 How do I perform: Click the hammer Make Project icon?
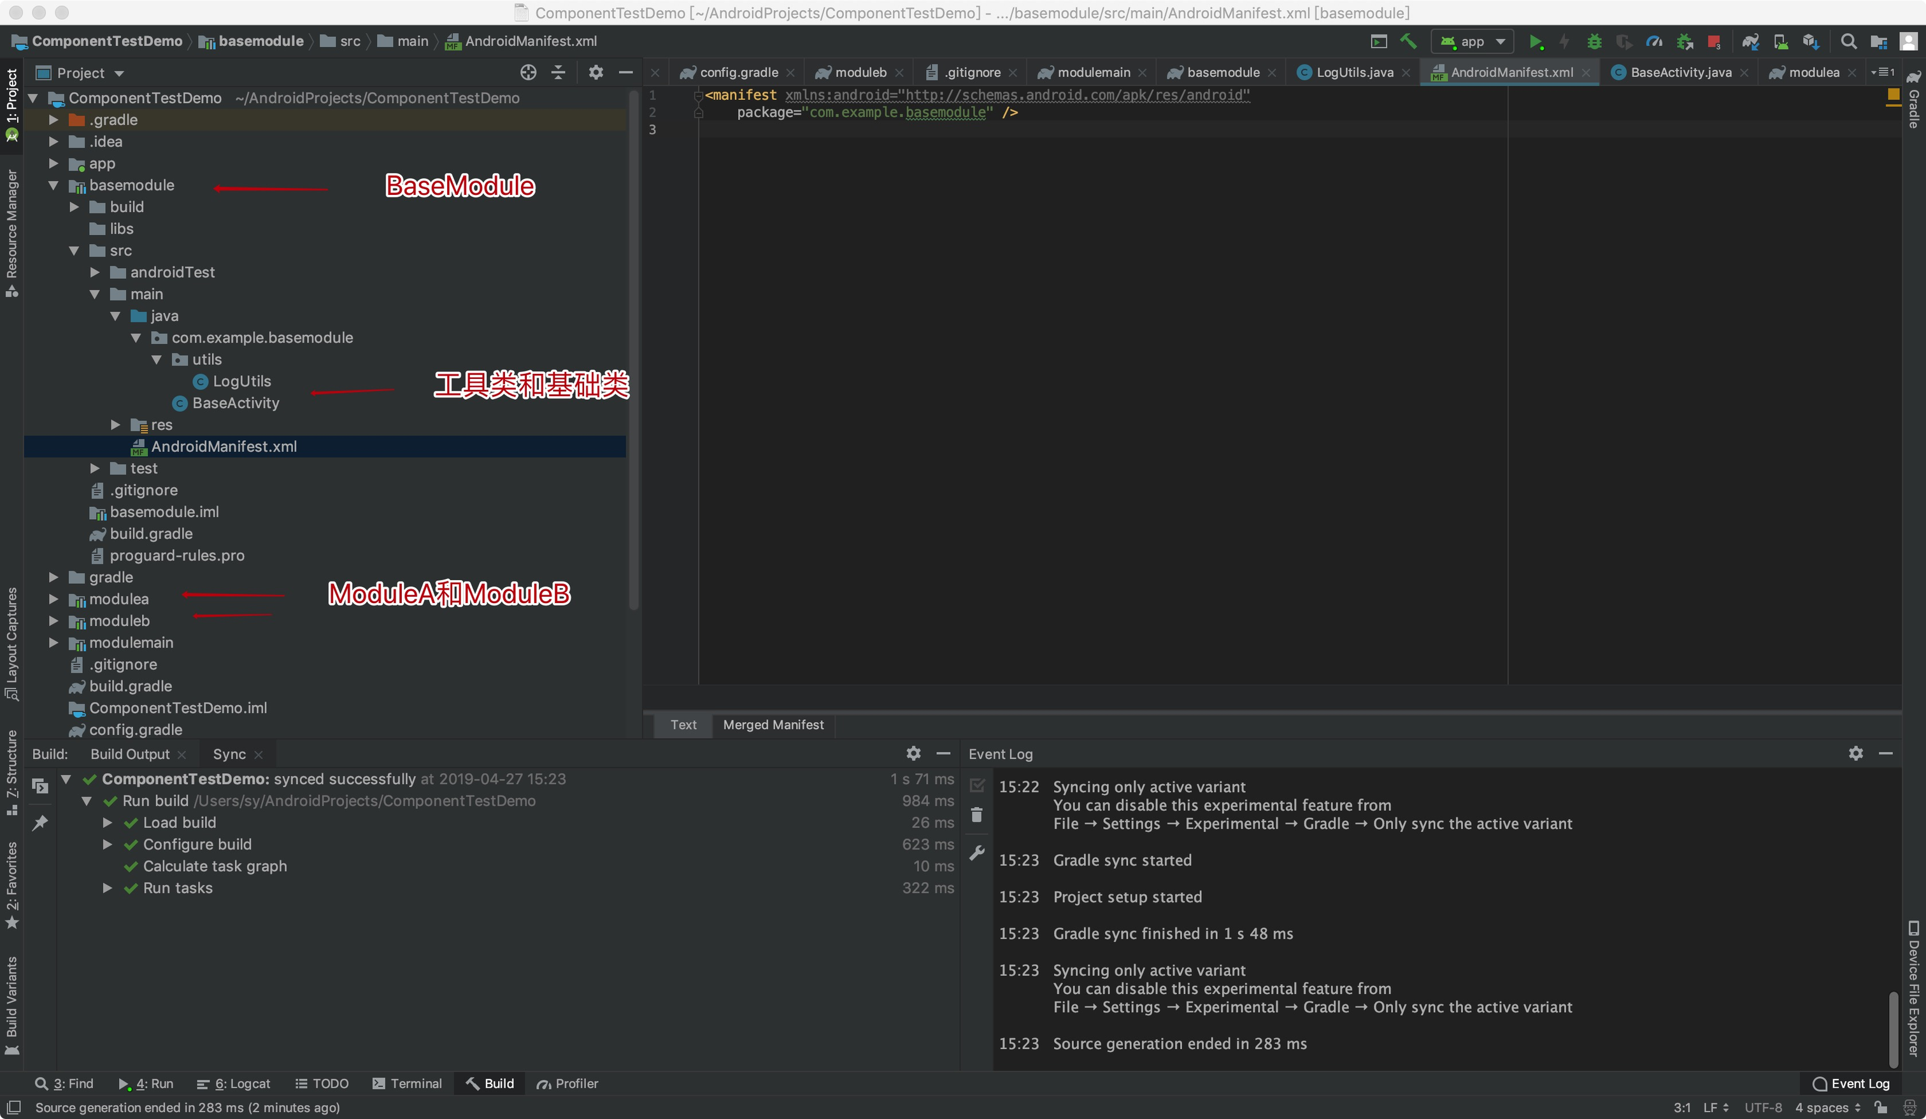click(x=1408, y=41)
